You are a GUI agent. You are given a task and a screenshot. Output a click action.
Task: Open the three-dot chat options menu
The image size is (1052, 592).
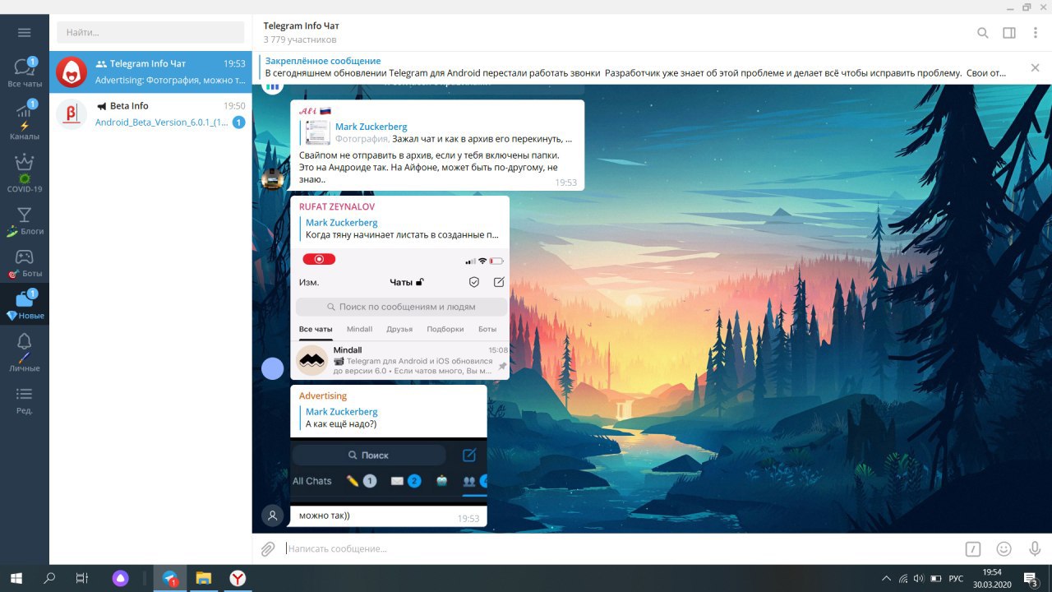pos(1036,33)
